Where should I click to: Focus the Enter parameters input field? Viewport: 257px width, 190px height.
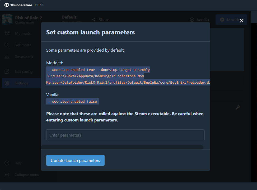pos(125,135)
